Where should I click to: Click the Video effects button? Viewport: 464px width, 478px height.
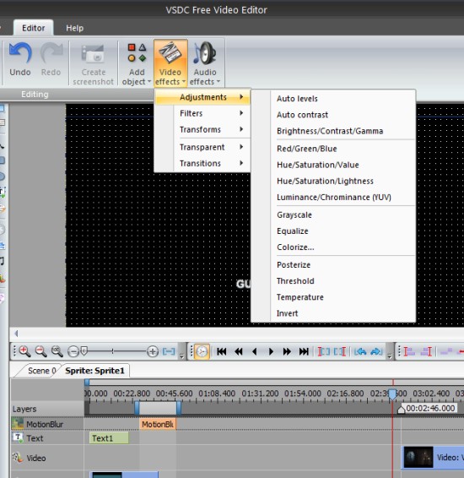[170, 63]
